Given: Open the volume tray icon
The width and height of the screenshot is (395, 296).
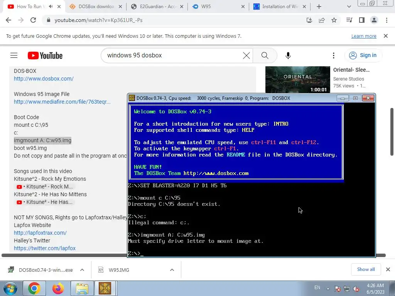Looking at the screenshot, I should click(356, 289).
